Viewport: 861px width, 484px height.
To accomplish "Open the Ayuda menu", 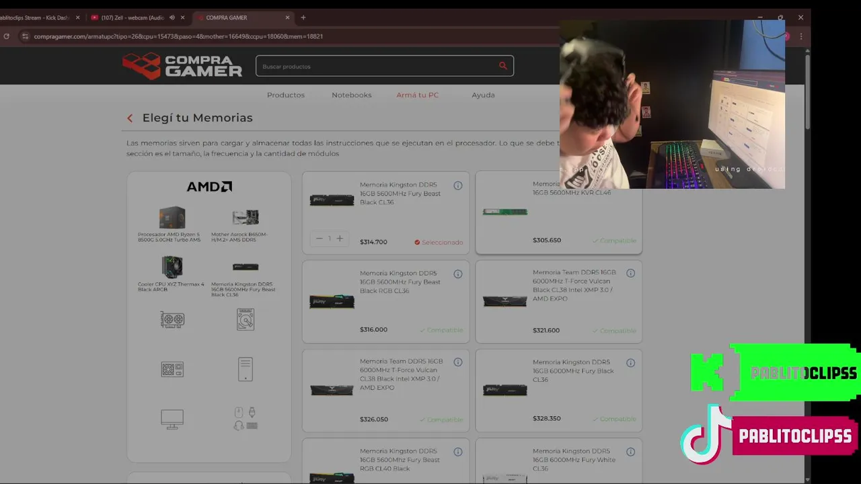I will pos(483,95).
